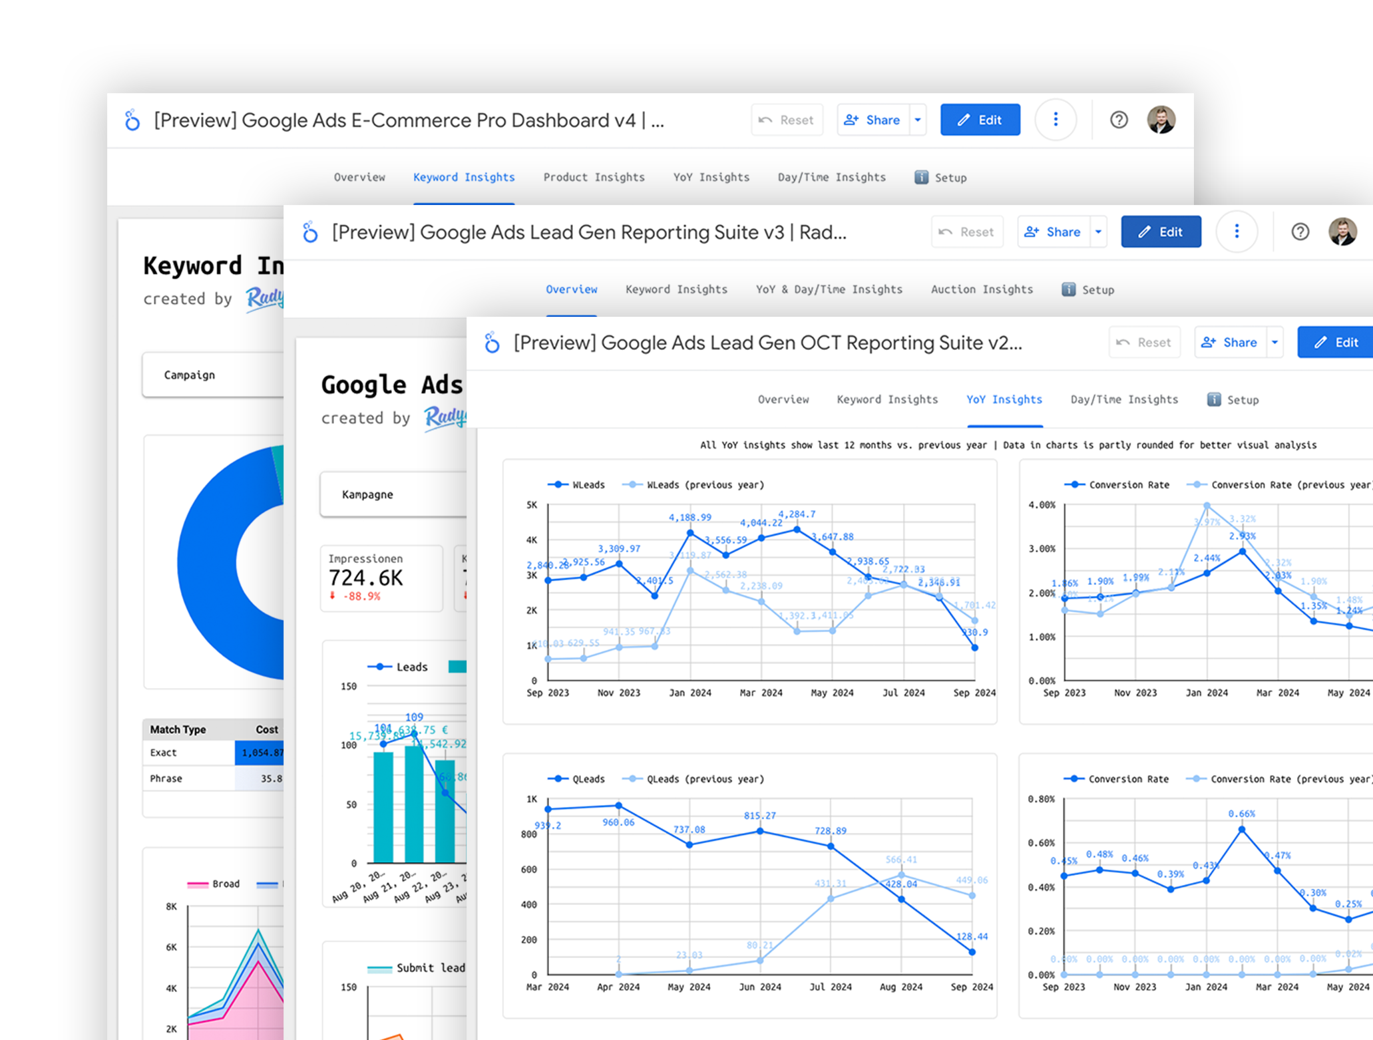Screen dimensions: 1373x1040
Task: Click Cost column header in match type table
Action: [267, 729]
